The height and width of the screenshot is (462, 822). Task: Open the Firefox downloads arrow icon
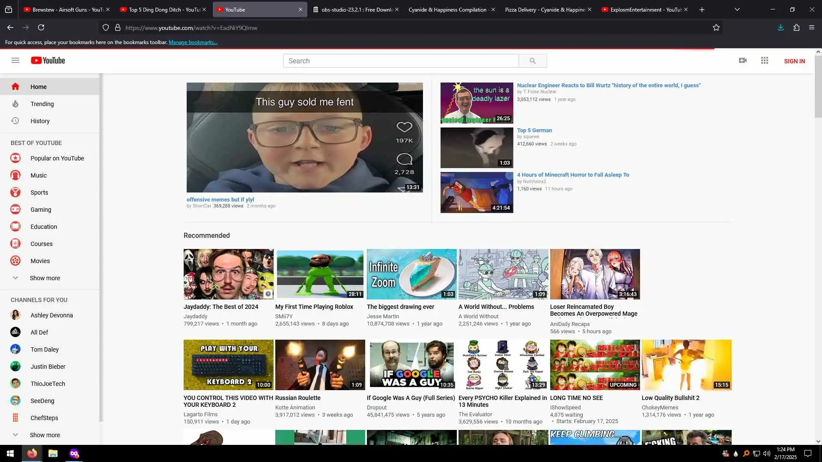tap(780, 27)
